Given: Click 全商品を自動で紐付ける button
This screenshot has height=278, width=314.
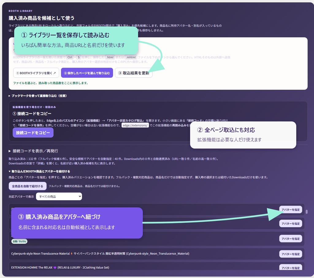Looking at the screenshot, I should [27, 186].
